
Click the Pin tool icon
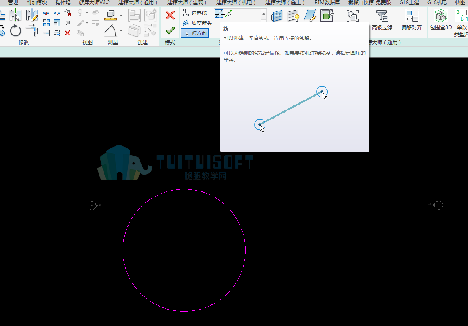(x=68, y=23)
